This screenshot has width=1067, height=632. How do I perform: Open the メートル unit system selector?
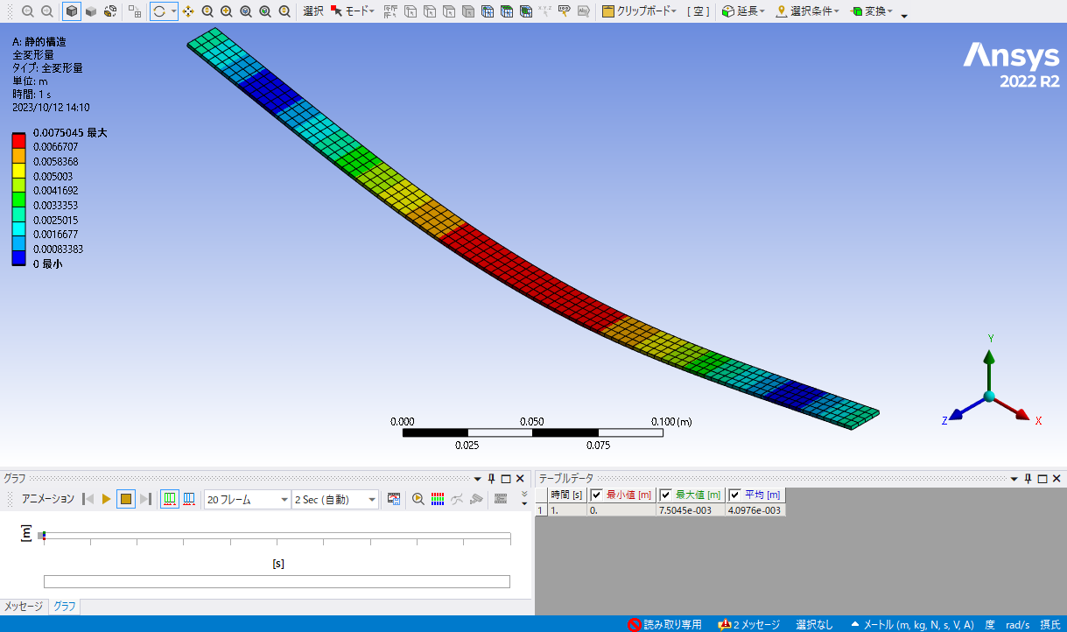912,624
